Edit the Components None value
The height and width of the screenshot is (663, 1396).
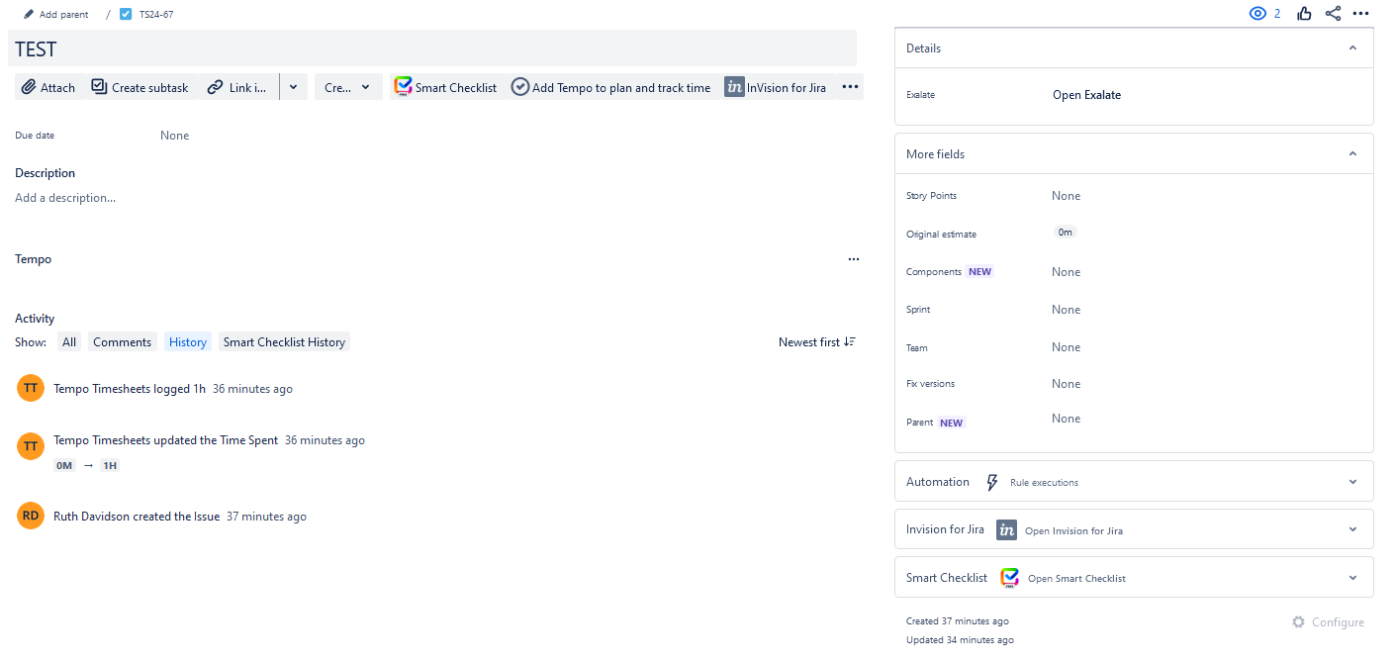coord(1067,272)
